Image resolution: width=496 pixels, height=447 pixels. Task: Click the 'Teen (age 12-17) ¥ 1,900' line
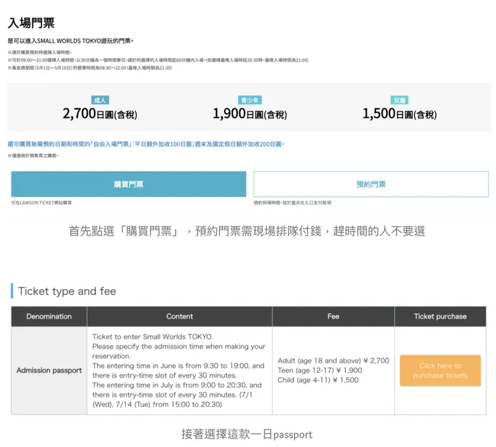click(320, 370)
